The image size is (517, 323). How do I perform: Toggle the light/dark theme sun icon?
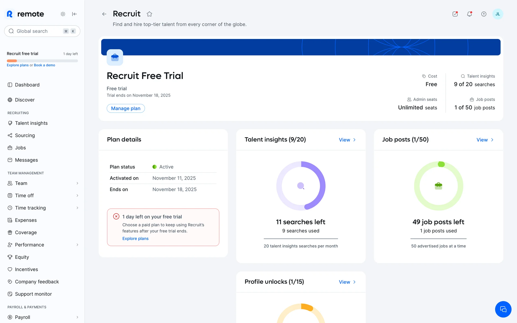[63, 14]
